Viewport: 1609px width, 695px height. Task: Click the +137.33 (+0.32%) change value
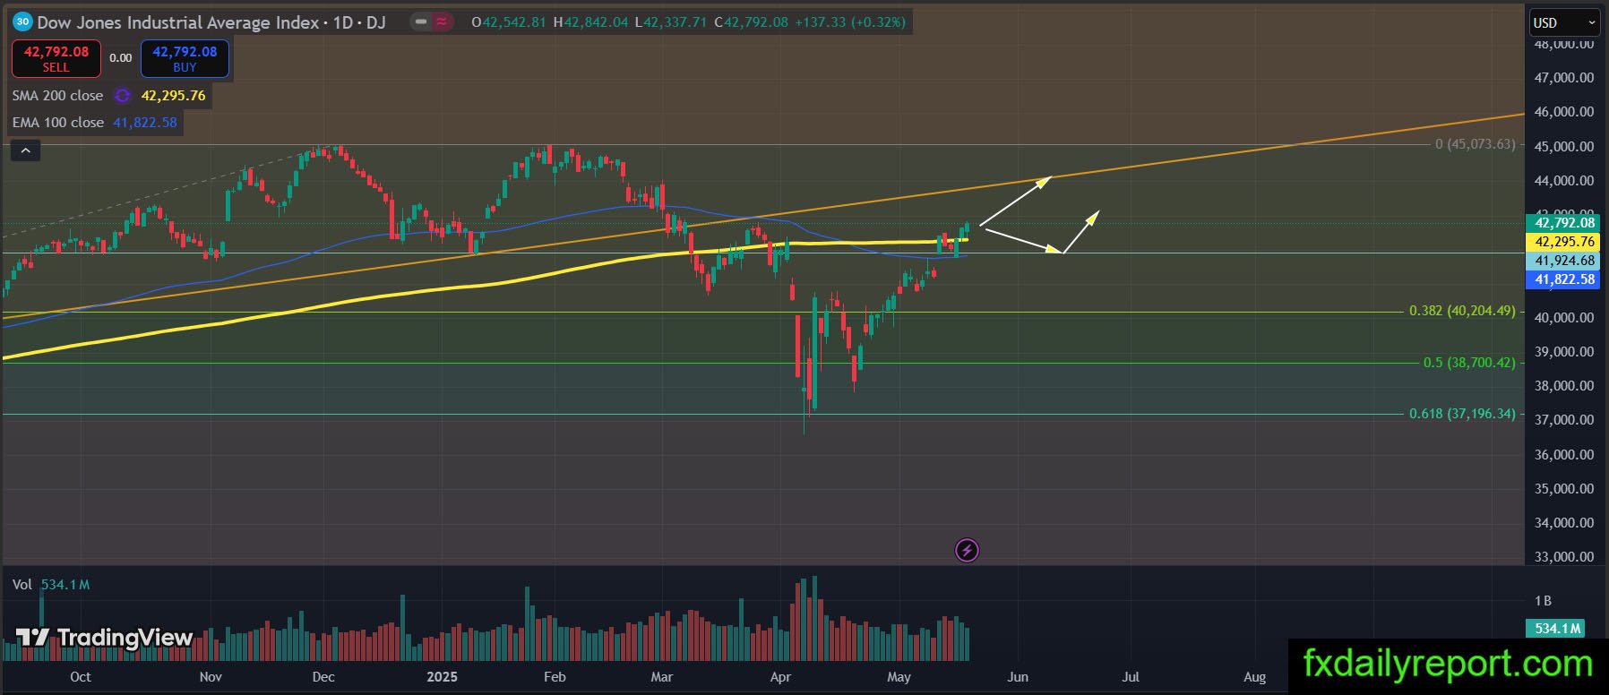851,22
